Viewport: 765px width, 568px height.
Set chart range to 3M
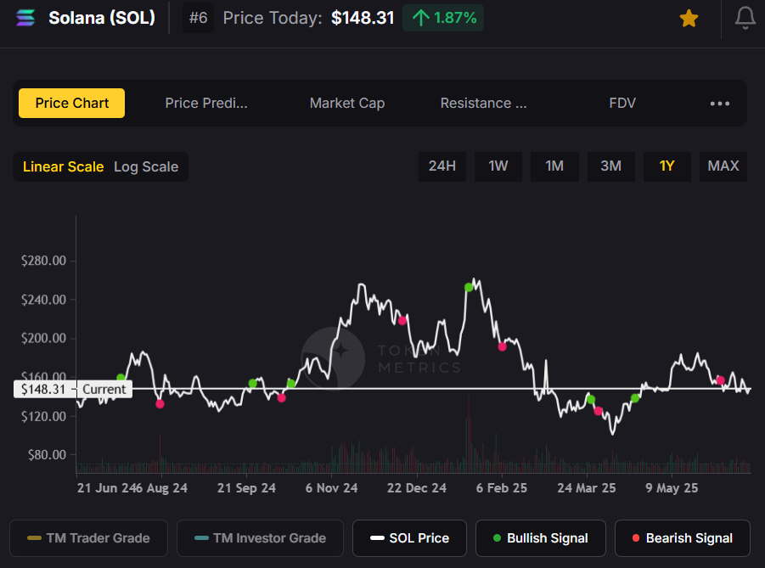pos(610,166)
